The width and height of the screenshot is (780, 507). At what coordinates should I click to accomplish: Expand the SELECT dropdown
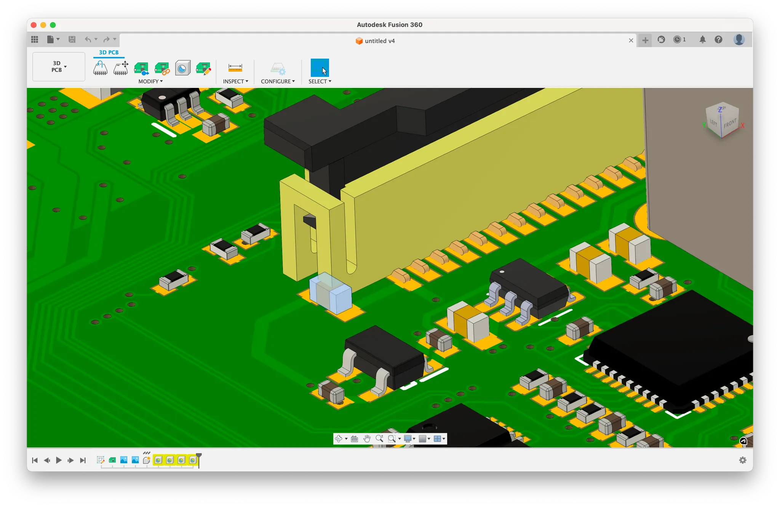(x=320, y=81)
